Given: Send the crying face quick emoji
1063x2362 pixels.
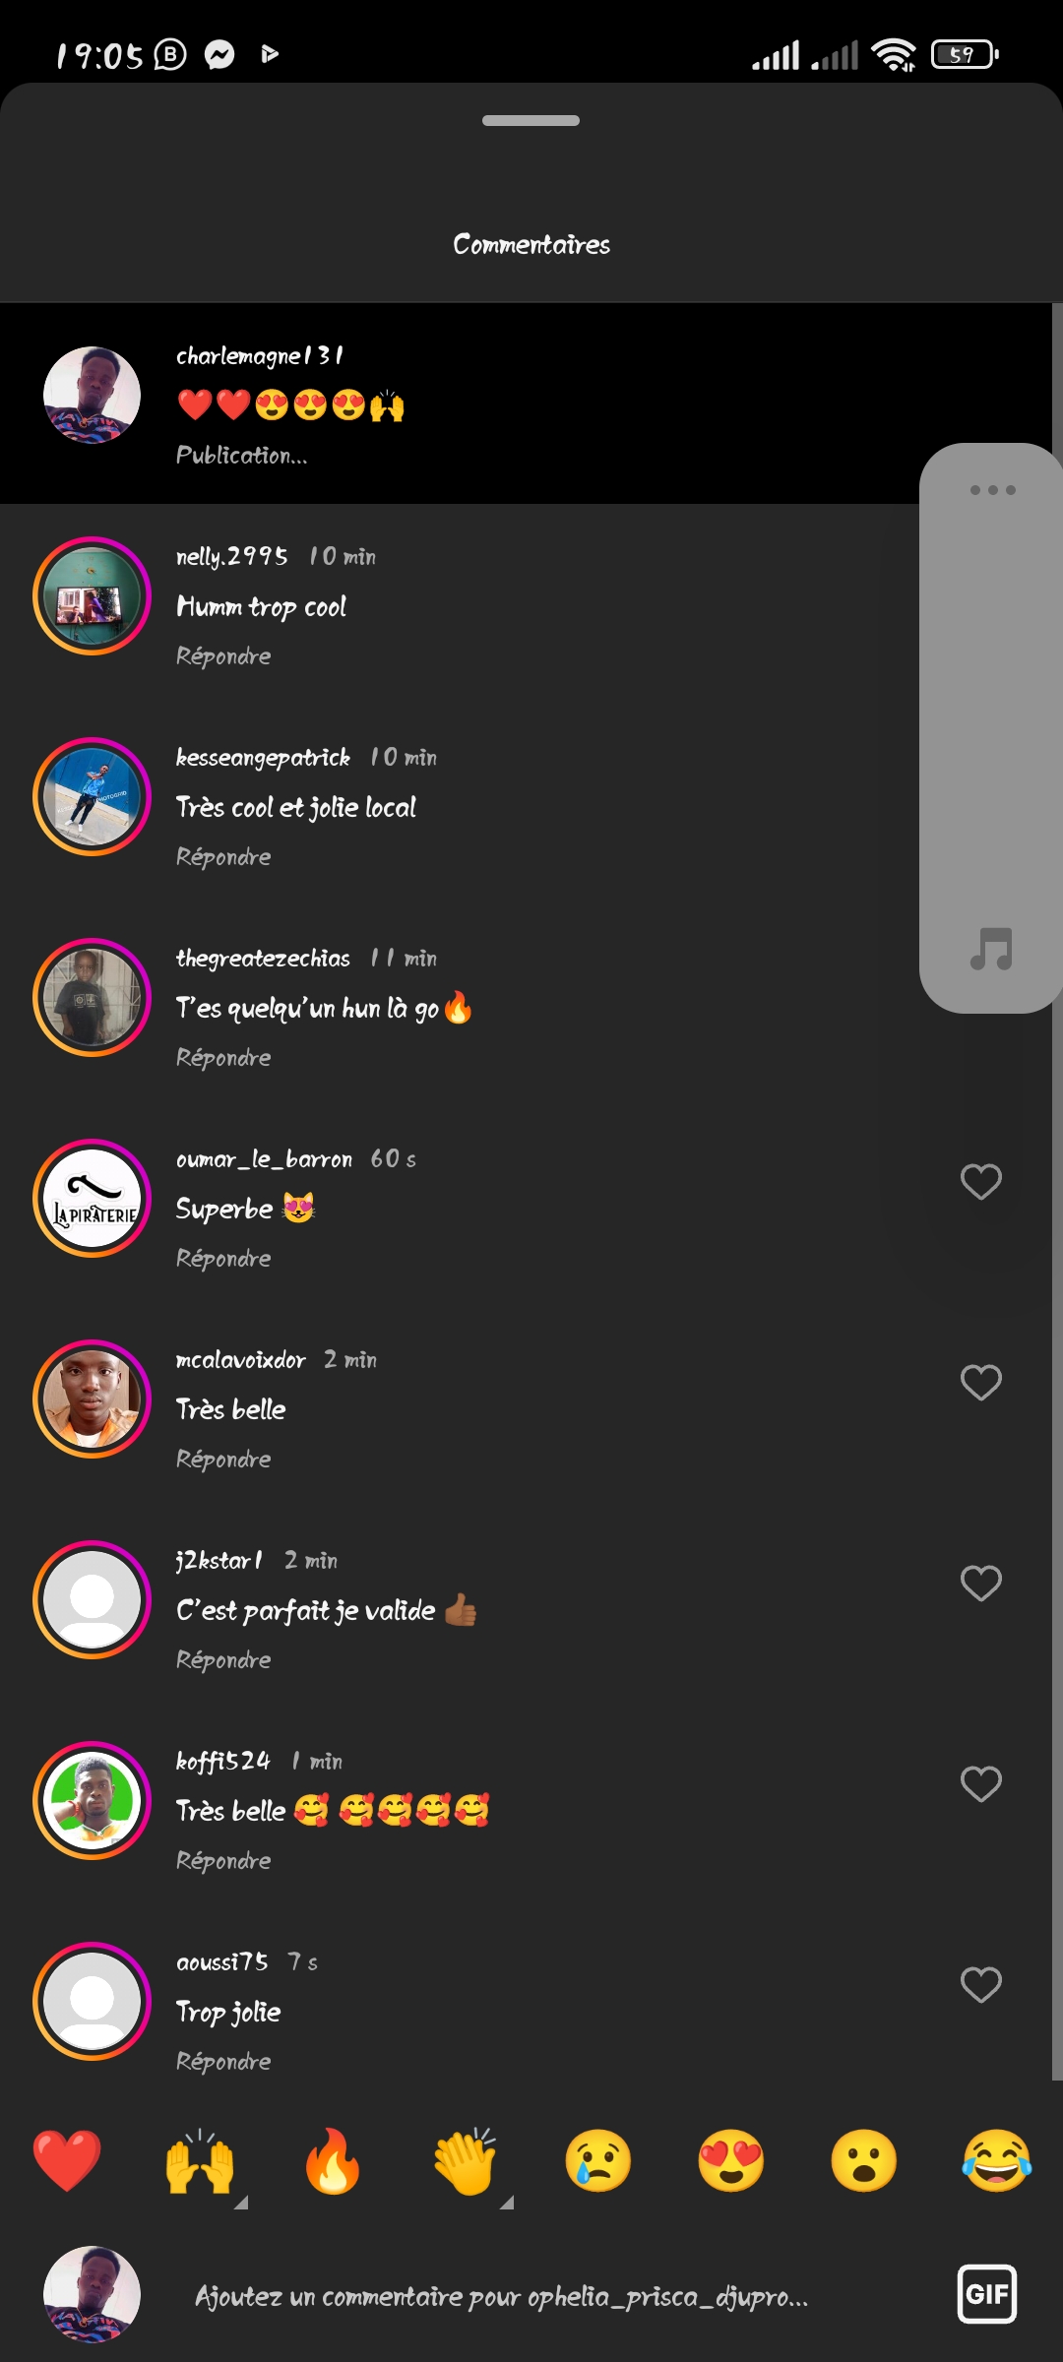Looking at the screenshot, I should [x=597, y=2161].
